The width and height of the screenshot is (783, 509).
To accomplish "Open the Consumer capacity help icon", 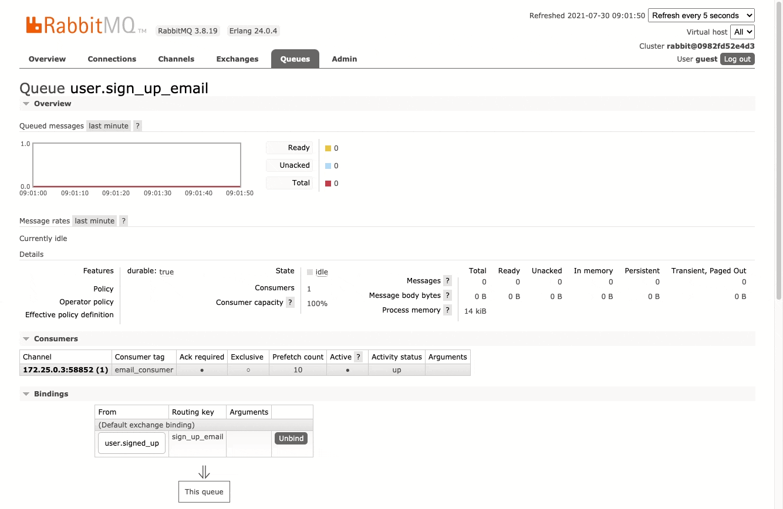I will click(290, 303).
